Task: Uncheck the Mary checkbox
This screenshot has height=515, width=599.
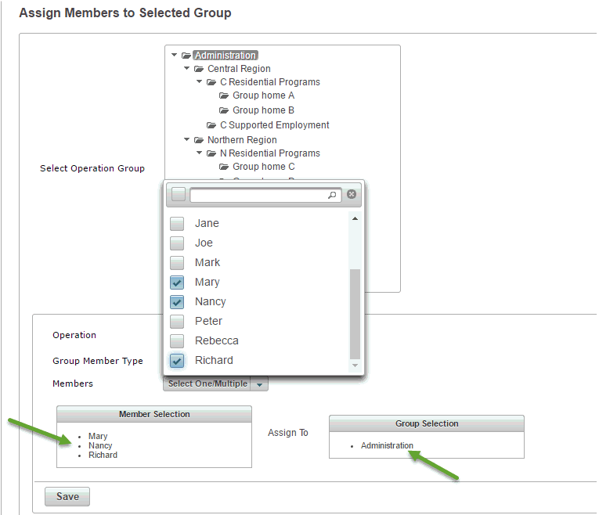Action: point(177,282)
